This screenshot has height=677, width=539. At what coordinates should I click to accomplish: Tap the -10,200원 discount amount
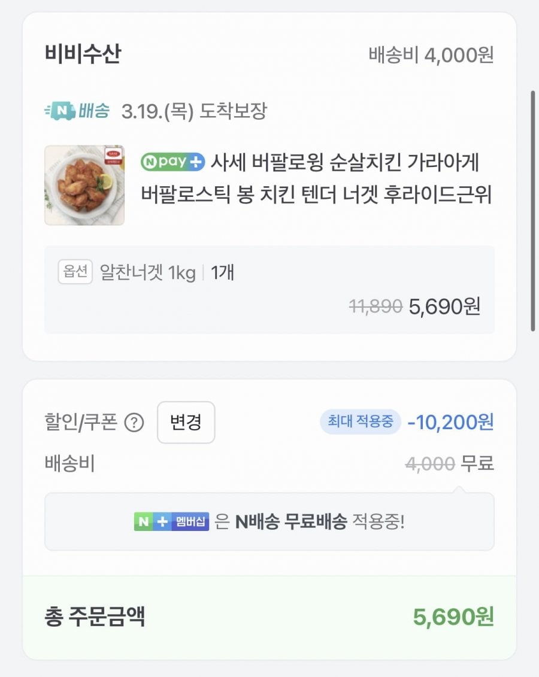coord(450,422)
